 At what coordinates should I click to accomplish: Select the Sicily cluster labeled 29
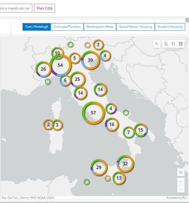point(99,167)
